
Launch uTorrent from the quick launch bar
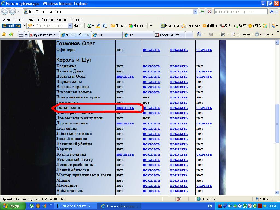[x=32, y=206]
